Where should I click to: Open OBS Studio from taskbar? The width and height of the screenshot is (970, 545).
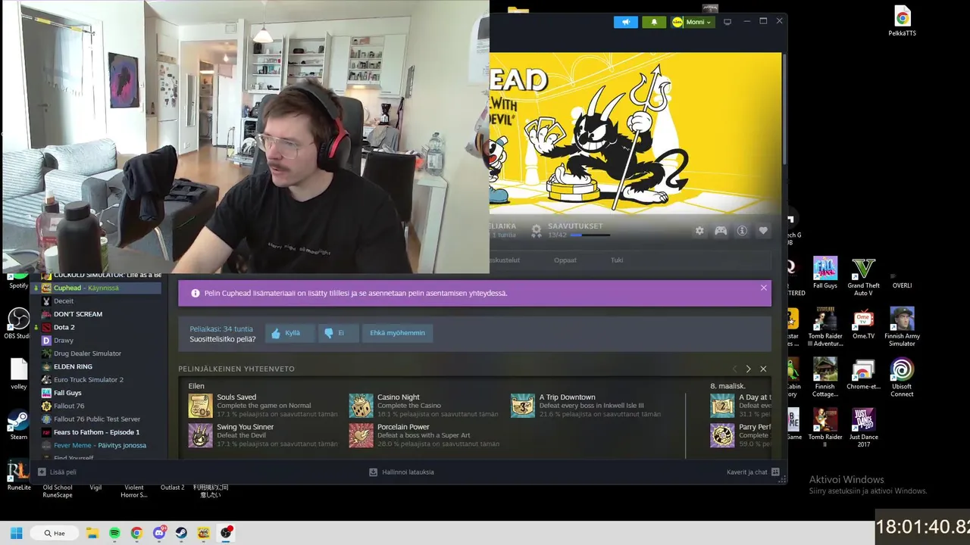pos(226,533)
